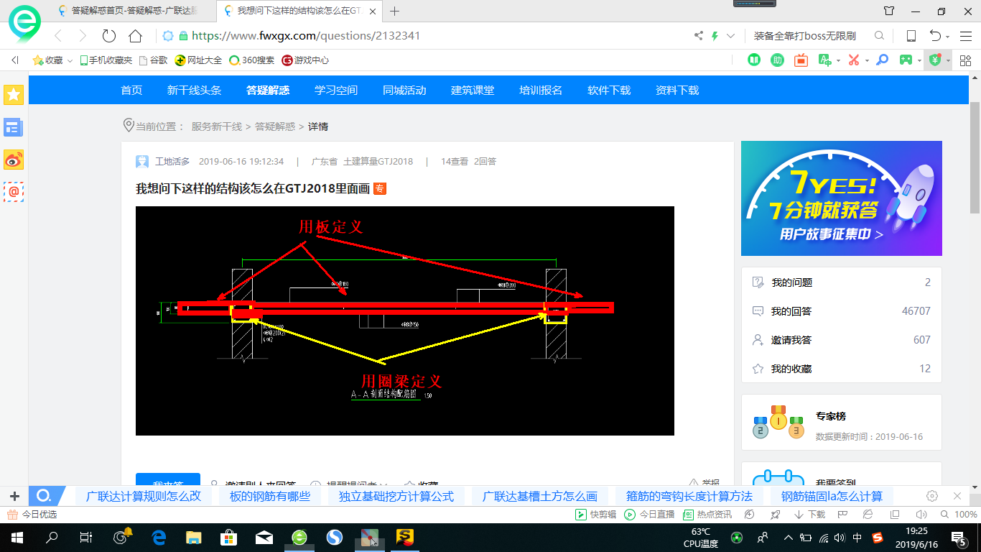
Task: Open the Windows Start menu
Action: pos(17,537)
